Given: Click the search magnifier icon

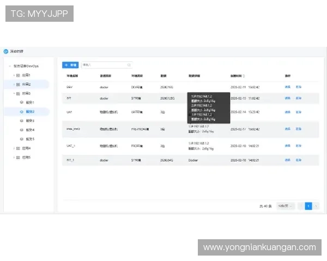Looking at the screenshot, I should click(x=129, y=65).
